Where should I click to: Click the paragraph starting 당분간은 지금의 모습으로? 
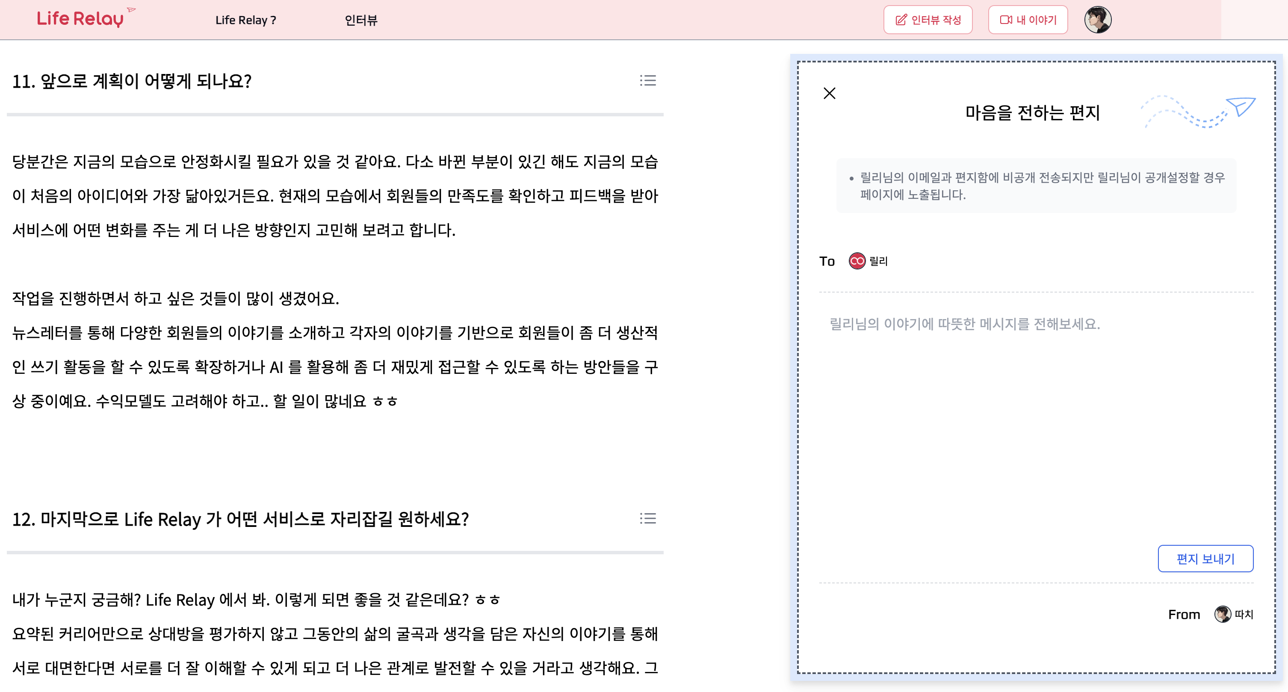point(334,195)
